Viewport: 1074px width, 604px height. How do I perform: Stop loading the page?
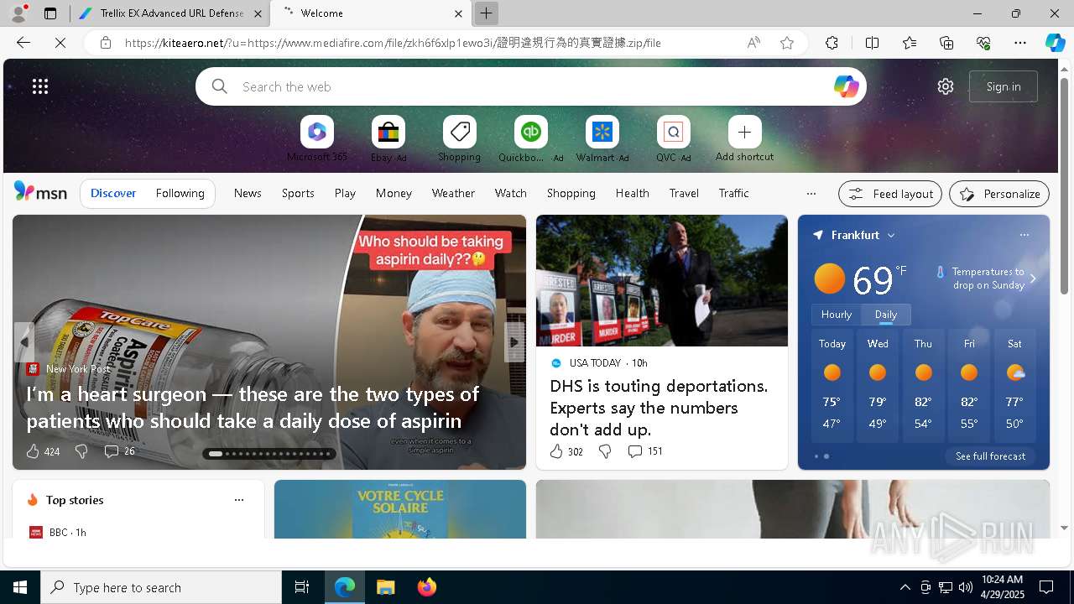[x=60, y=43]
